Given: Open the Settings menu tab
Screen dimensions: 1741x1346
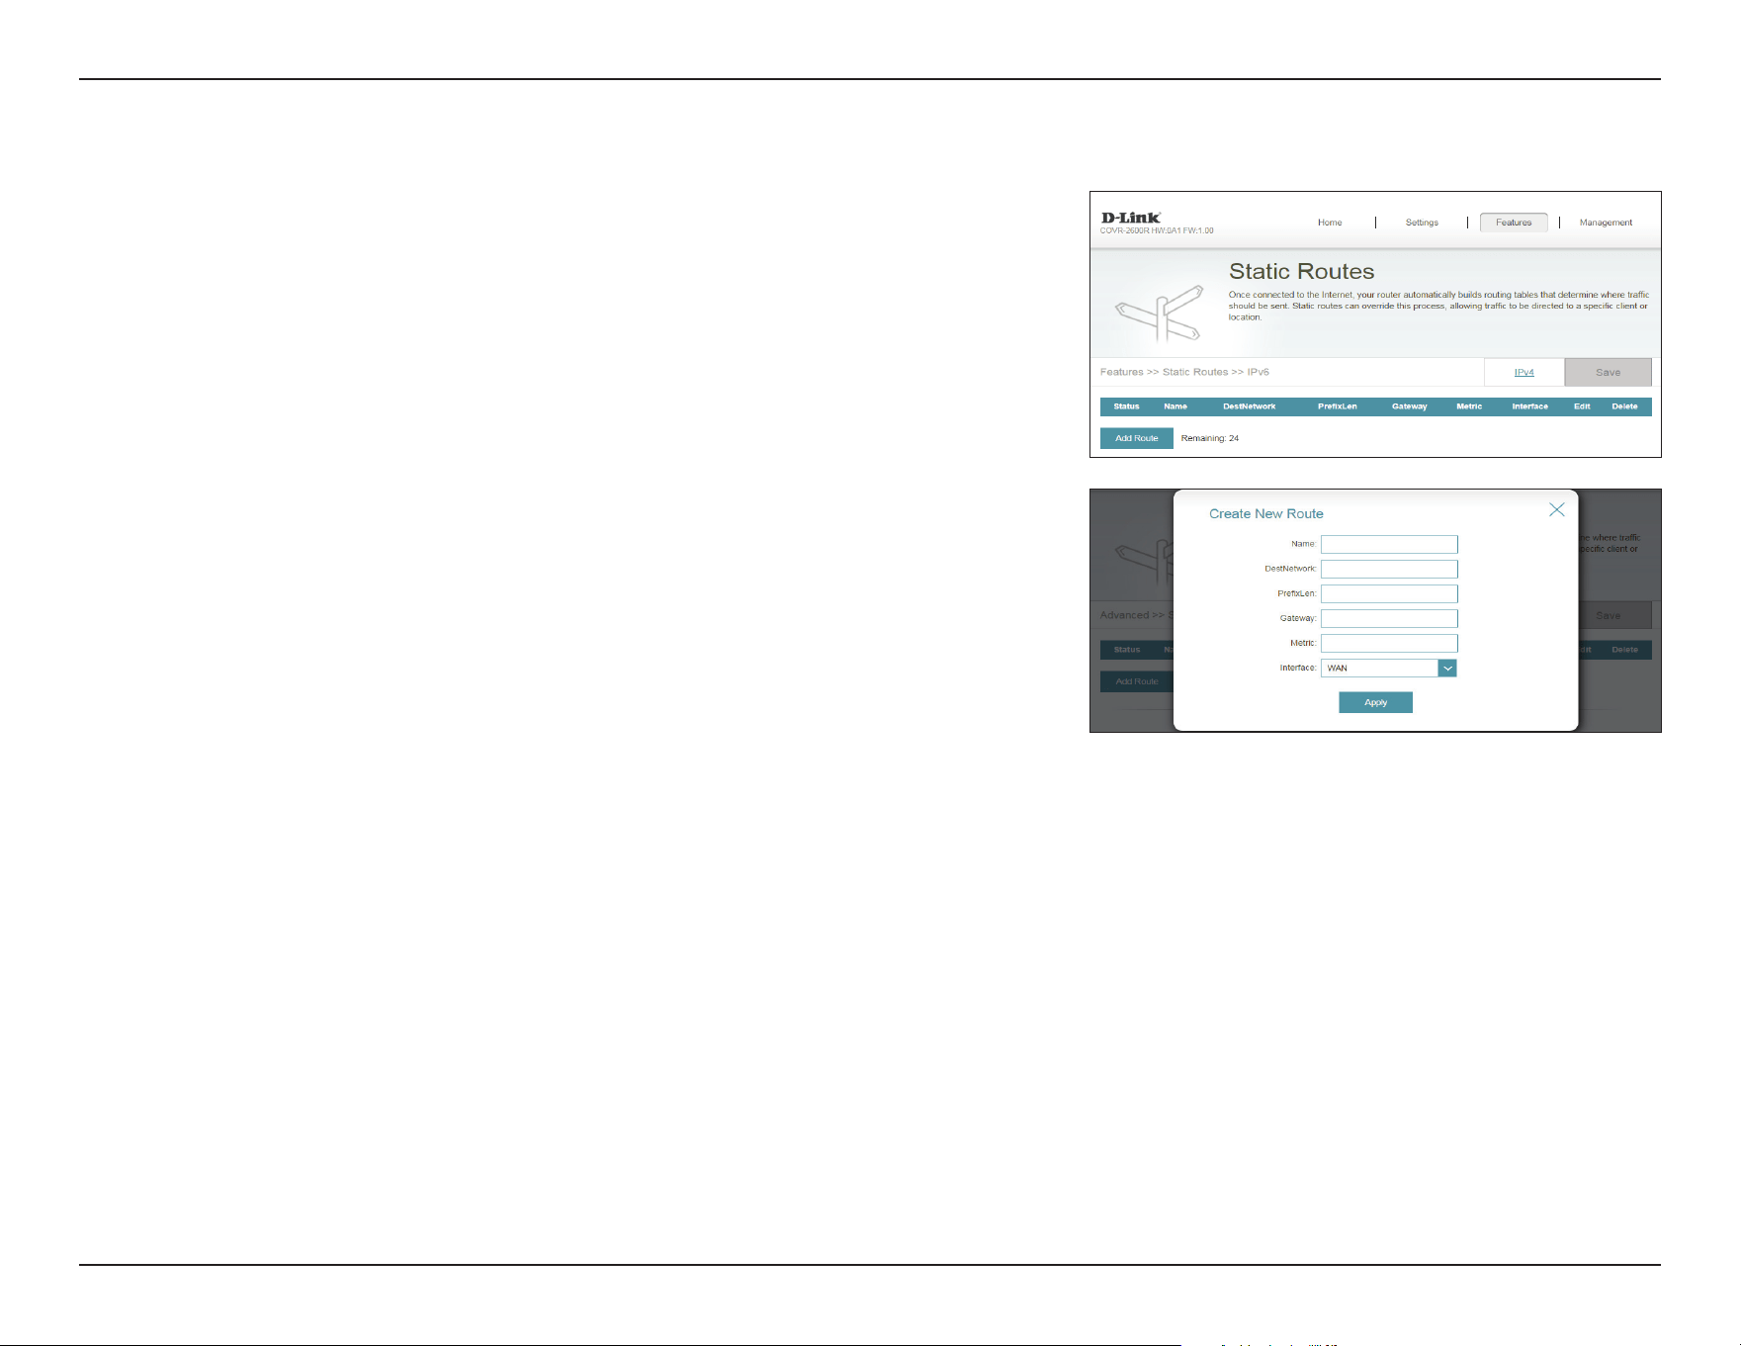Looking at the screenshot, I should (1422, 223).
